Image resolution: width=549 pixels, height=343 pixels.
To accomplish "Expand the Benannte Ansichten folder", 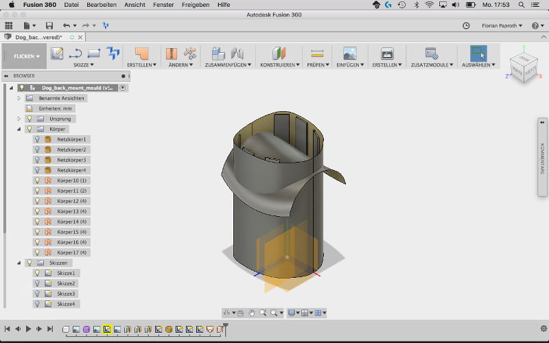I will point(19,98).
